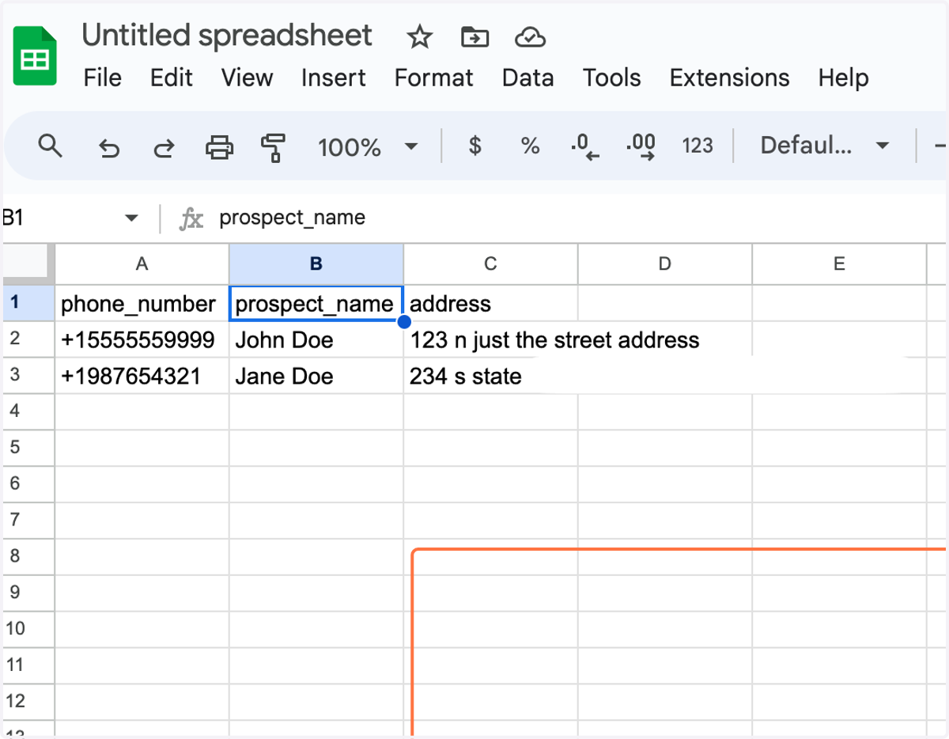Image resolution: width=949 pixels, height=739 pixels.
Task: Select all cells via corner box
Action: click(x=28, y=263)
